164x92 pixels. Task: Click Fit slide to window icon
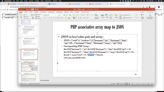click(152, 84)
